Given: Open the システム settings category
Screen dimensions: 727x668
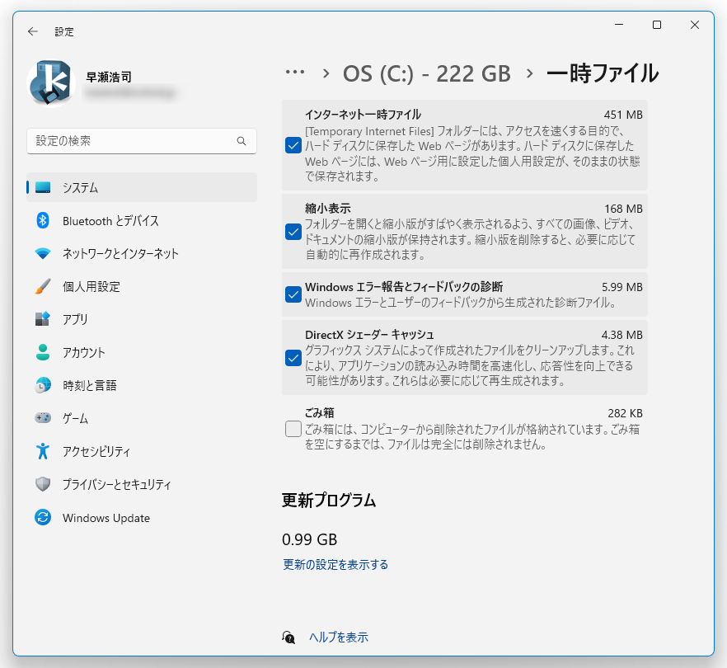Looking at the screenshot, I should point(142,187).
